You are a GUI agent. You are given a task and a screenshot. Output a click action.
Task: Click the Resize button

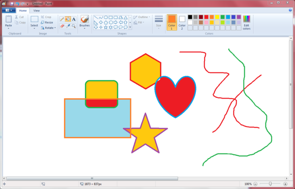click(47, 23)
